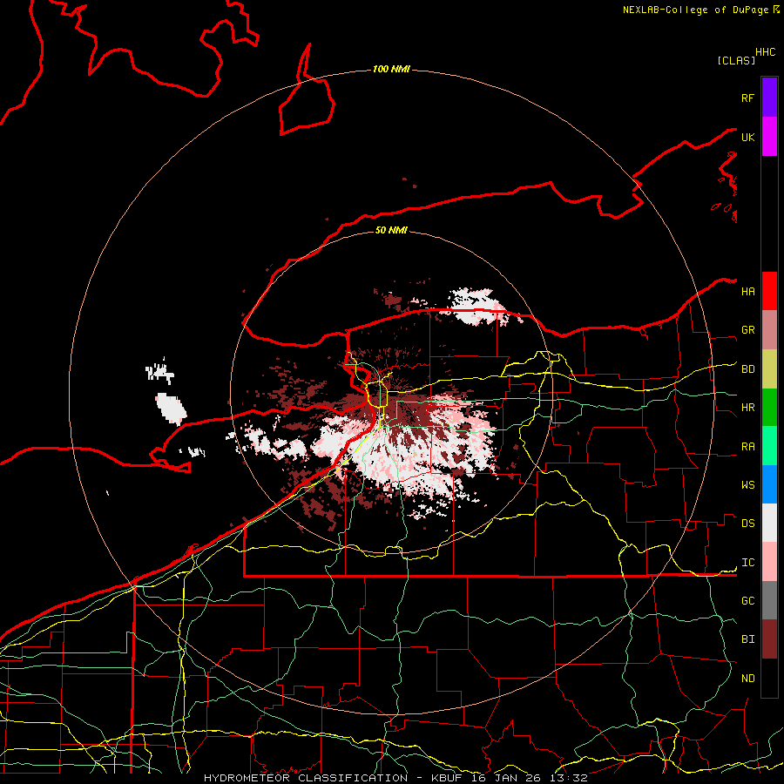
Task: Click the 13:32 timestamp text
Action: click(571, 778)
